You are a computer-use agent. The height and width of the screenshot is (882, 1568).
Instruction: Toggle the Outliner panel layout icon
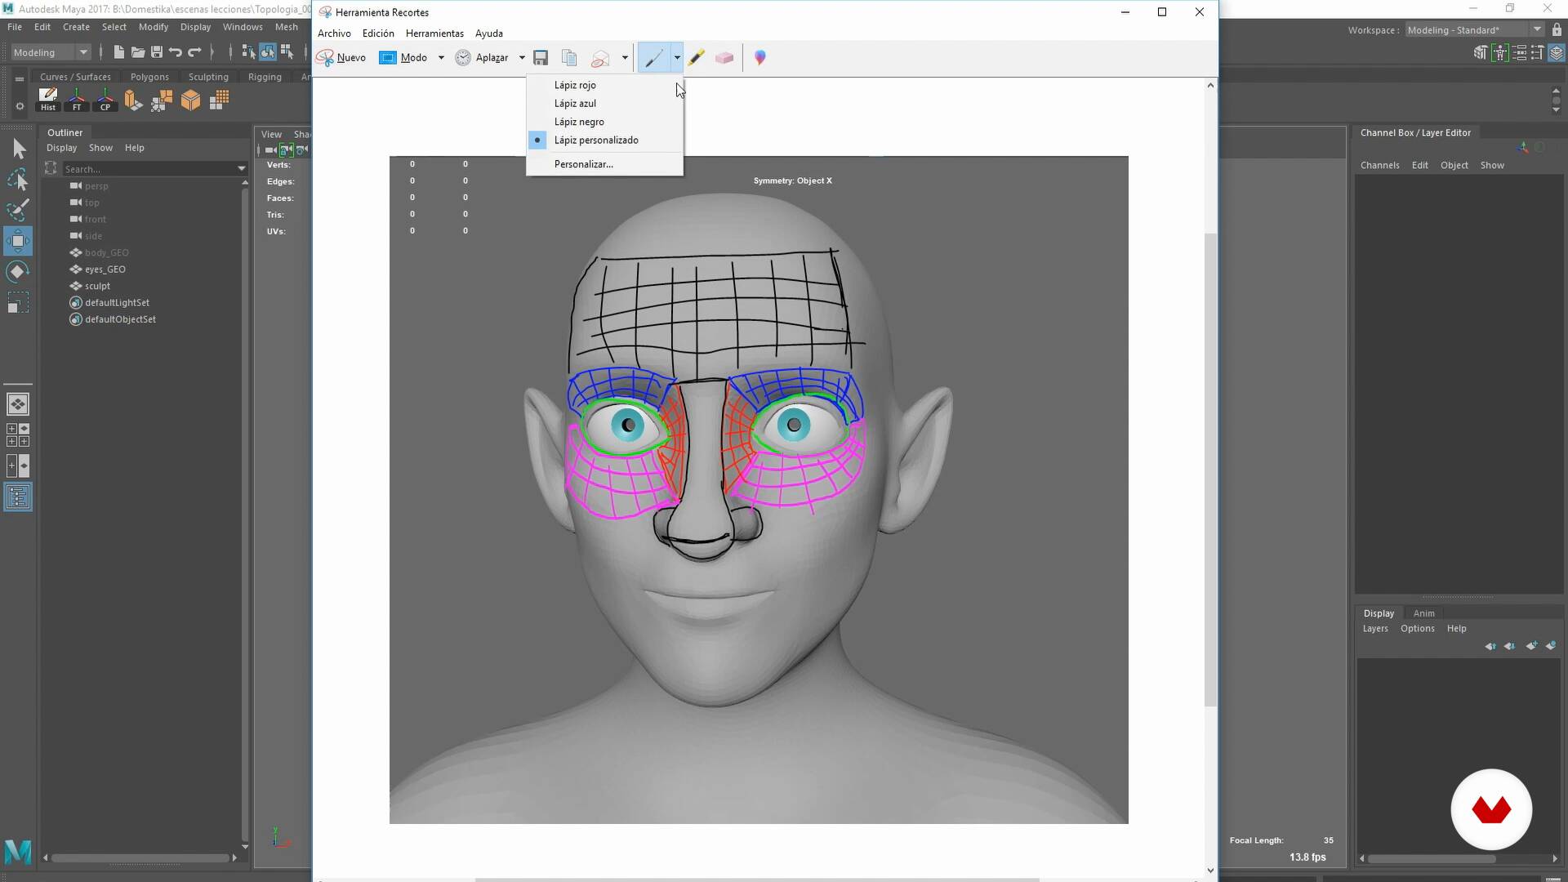coord(18,497)
